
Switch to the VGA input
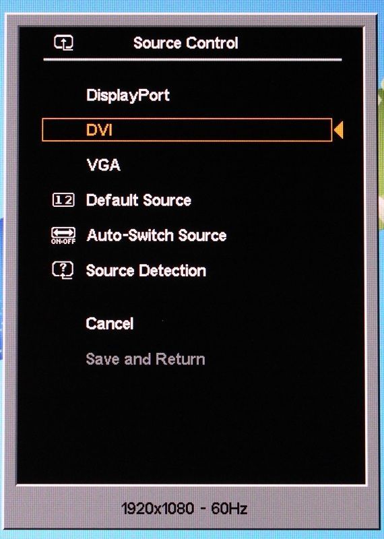coord(104,165)
